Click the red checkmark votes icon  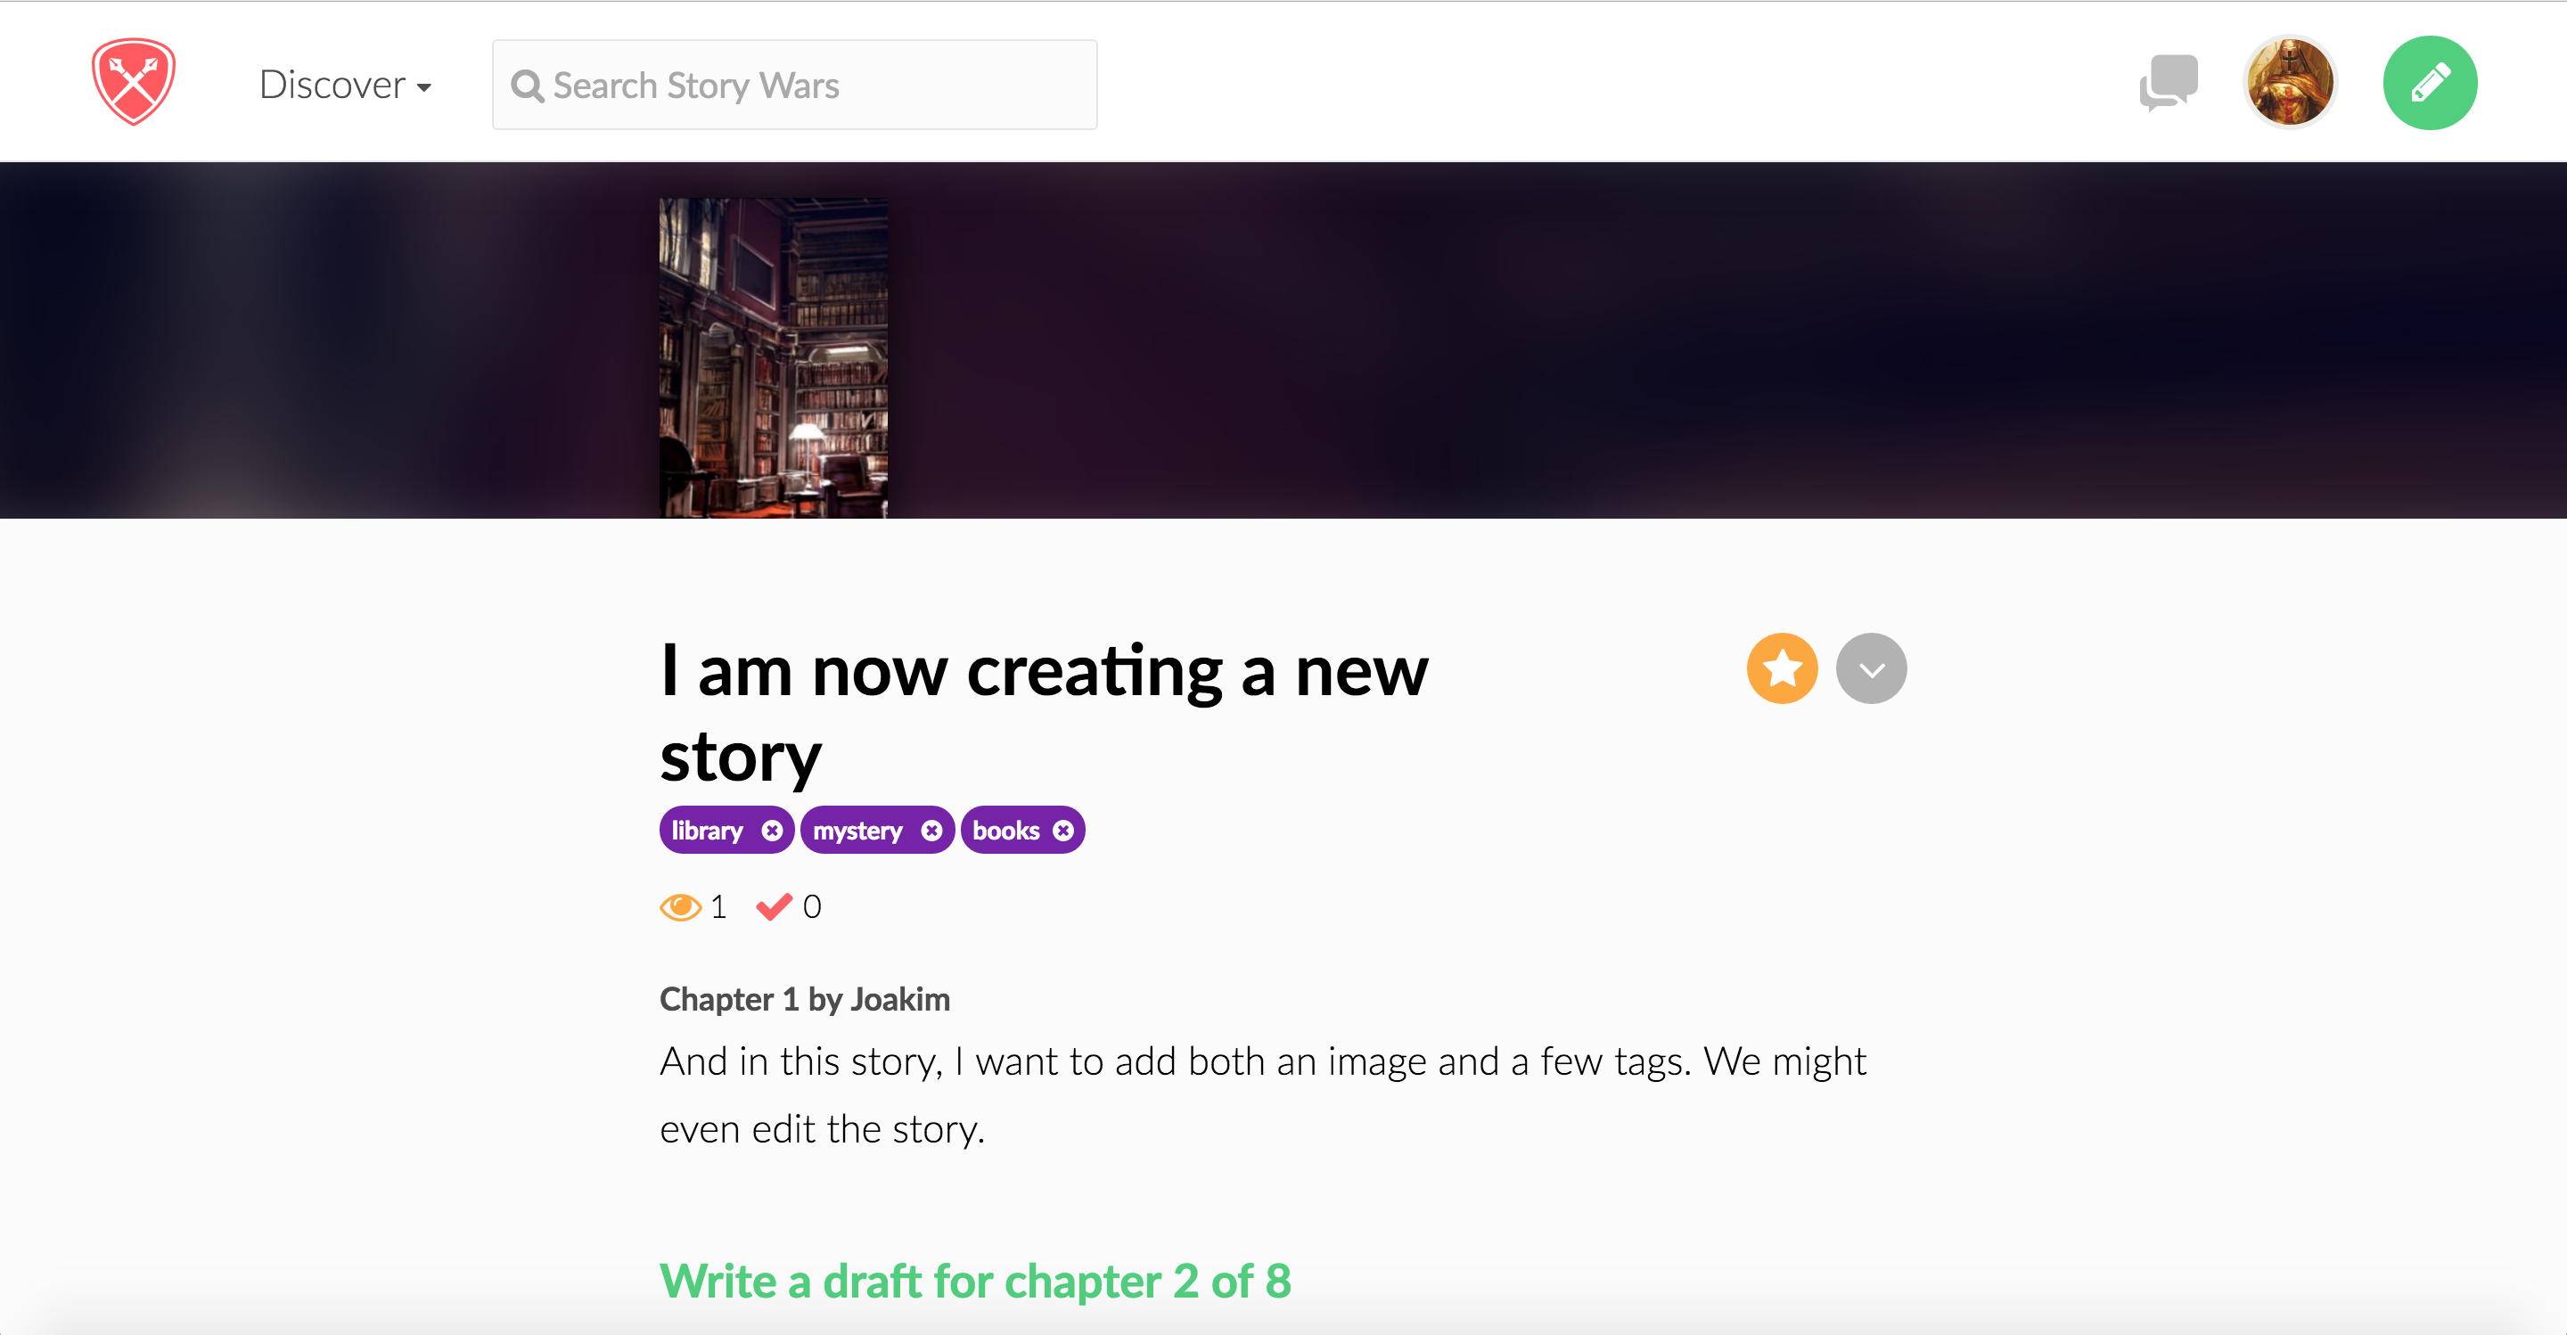(774, 906)
